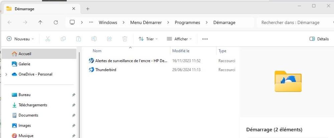Refresh the Démarrage folder view
The height and width of the screenshot is (138, 334).
pyautogui.click(x=56, y=22)
